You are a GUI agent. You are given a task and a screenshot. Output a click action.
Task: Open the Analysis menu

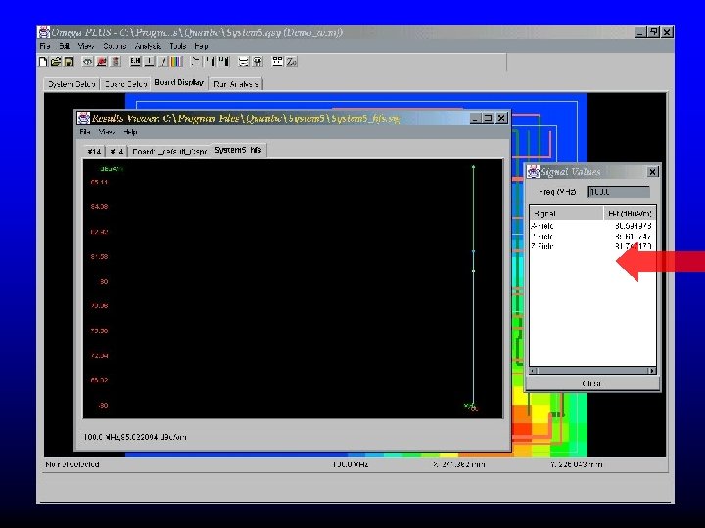[148, 46]
